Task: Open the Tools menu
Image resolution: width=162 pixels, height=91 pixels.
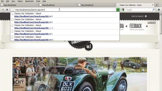Action: click(x=38, y=1)
